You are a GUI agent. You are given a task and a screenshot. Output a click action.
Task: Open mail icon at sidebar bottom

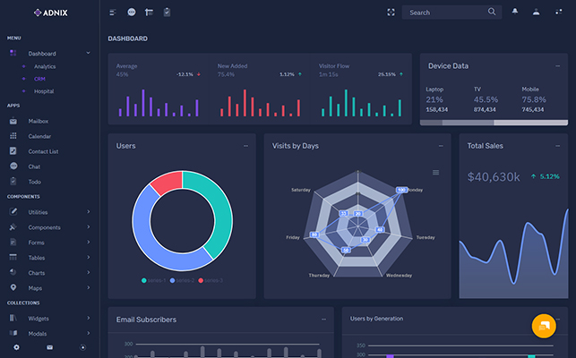pyautogui.click(x=49, y=347)
